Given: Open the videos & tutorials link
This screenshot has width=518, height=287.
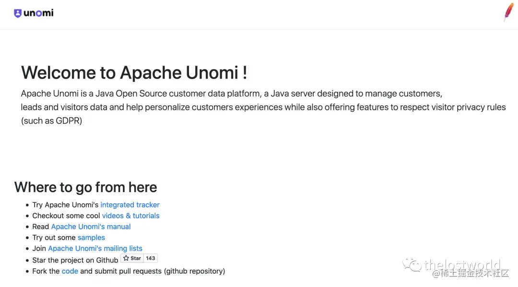Looking at the screenshot, I should click(x=130, y=216).
